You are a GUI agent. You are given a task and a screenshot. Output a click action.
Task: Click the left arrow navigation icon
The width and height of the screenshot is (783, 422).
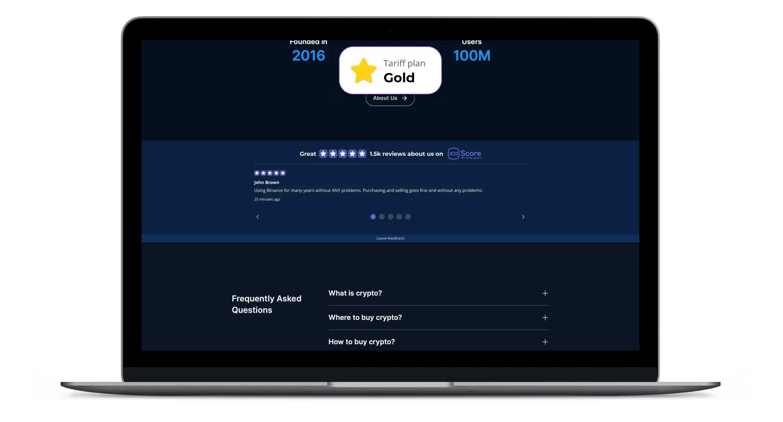coord(258,217)
